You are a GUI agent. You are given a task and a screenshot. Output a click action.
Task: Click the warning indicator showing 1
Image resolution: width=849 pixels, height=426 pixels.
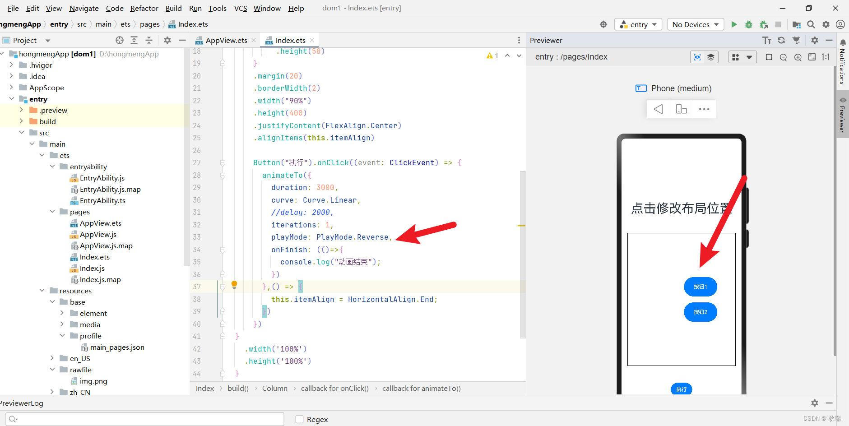click(x=492, y=56)
